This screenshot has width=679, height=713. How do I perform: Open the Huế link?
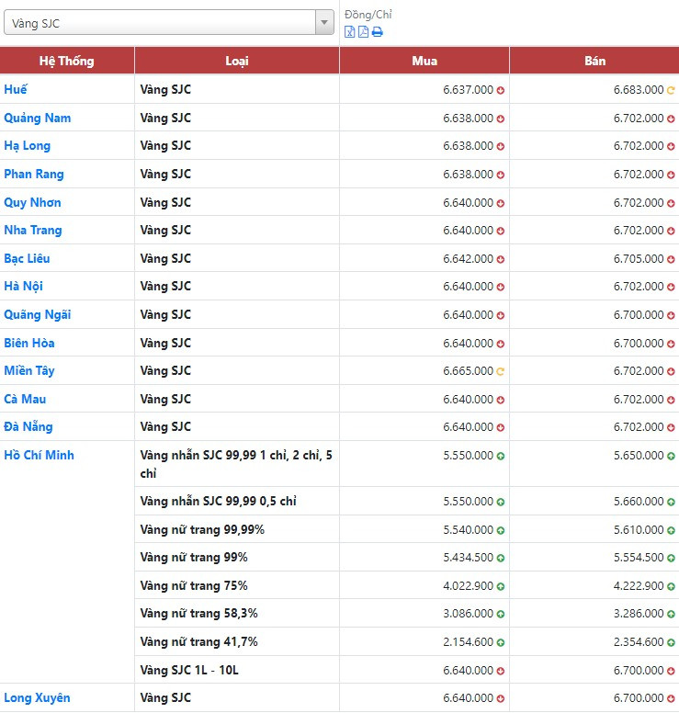(16, 89)
